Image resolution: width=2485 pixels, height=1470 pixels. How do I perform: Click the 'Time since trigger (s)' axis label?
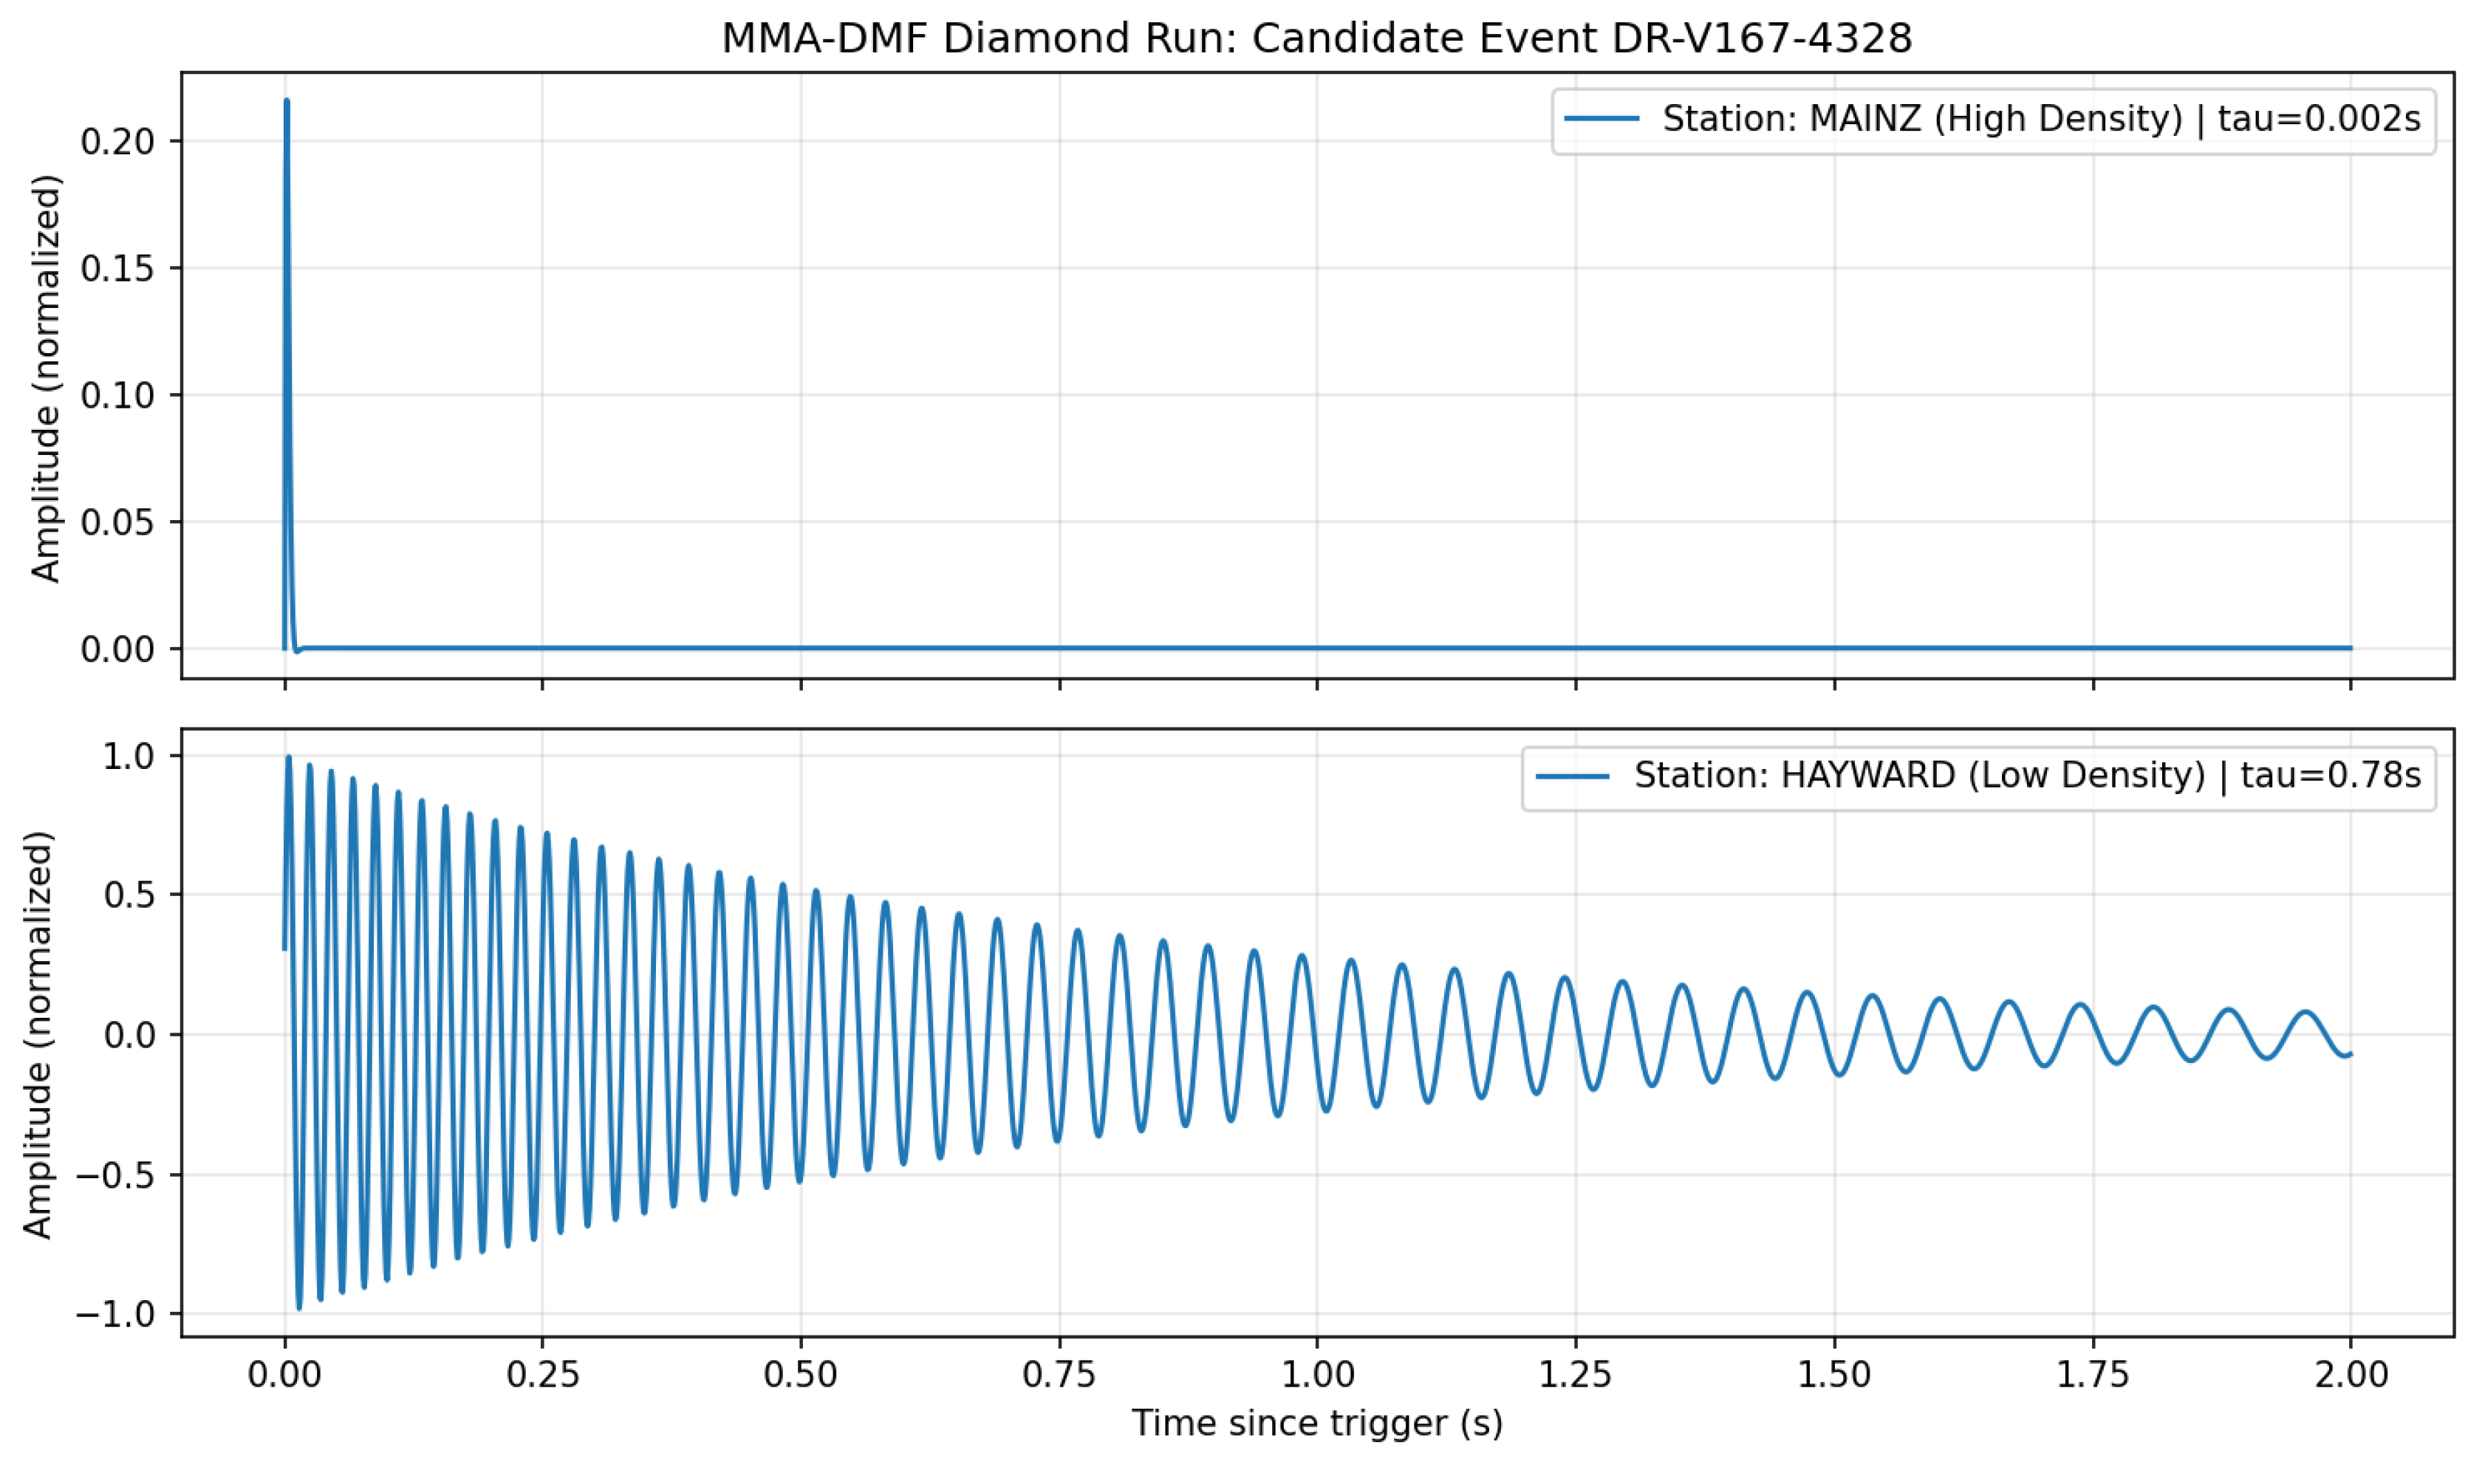pyautogui.click(x=1316, y=1423)
